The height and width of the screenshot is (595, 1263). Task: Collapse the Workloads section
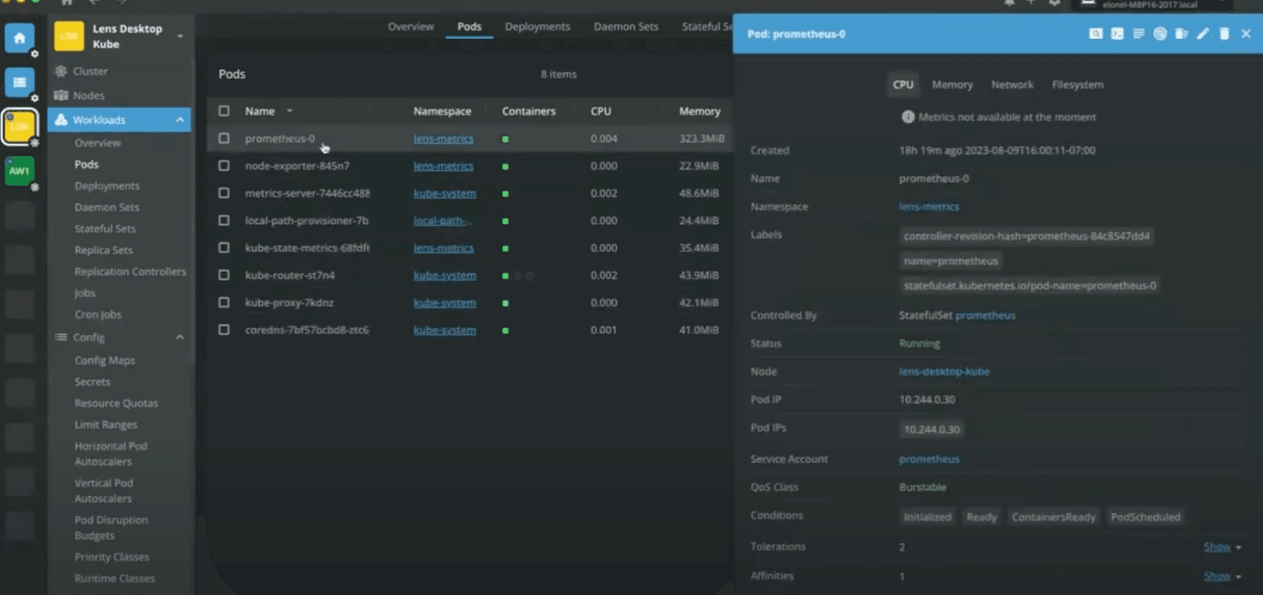click(179, 120)
